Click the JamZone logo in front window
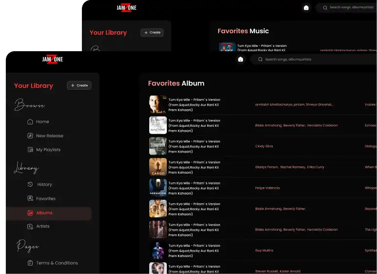This screenshot has width=377, height=274. point(53,59)
